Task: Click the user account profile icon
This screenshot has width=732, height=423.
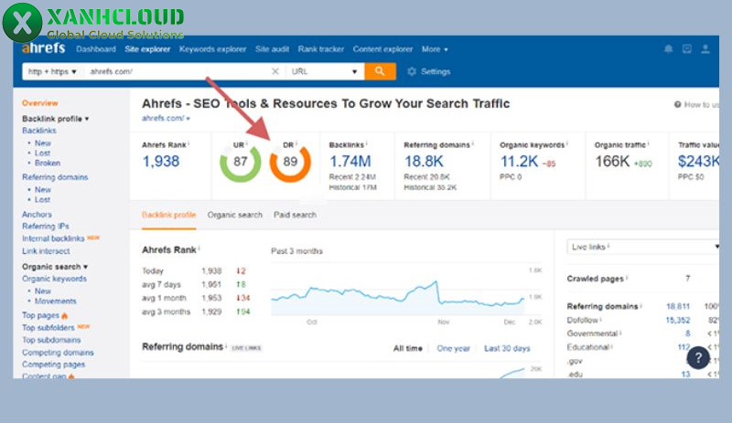Action: pos(706,49)
